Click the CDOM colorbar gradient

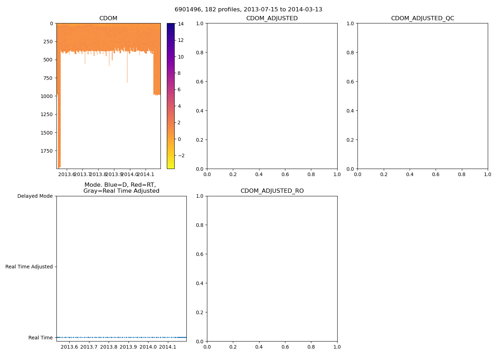pos(171,96)
